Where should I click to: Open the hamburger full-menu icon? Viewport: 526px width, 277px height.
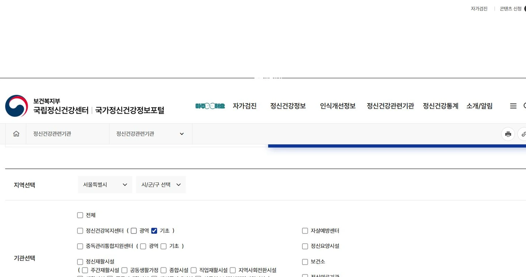513,106
